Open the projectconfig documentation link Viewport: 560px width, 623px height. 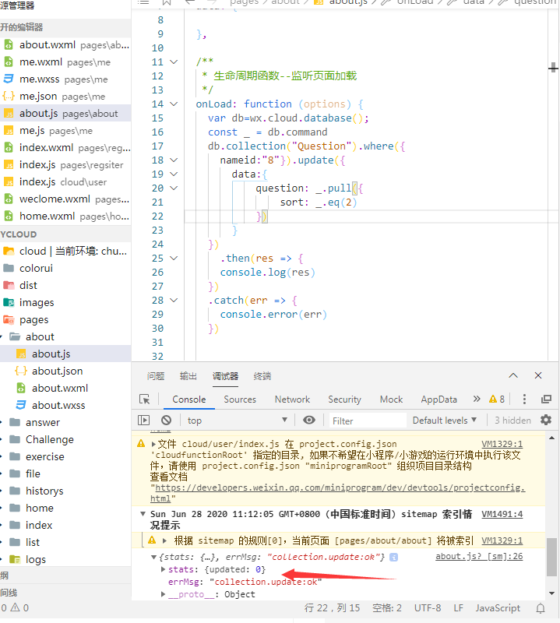click(338, 493)
